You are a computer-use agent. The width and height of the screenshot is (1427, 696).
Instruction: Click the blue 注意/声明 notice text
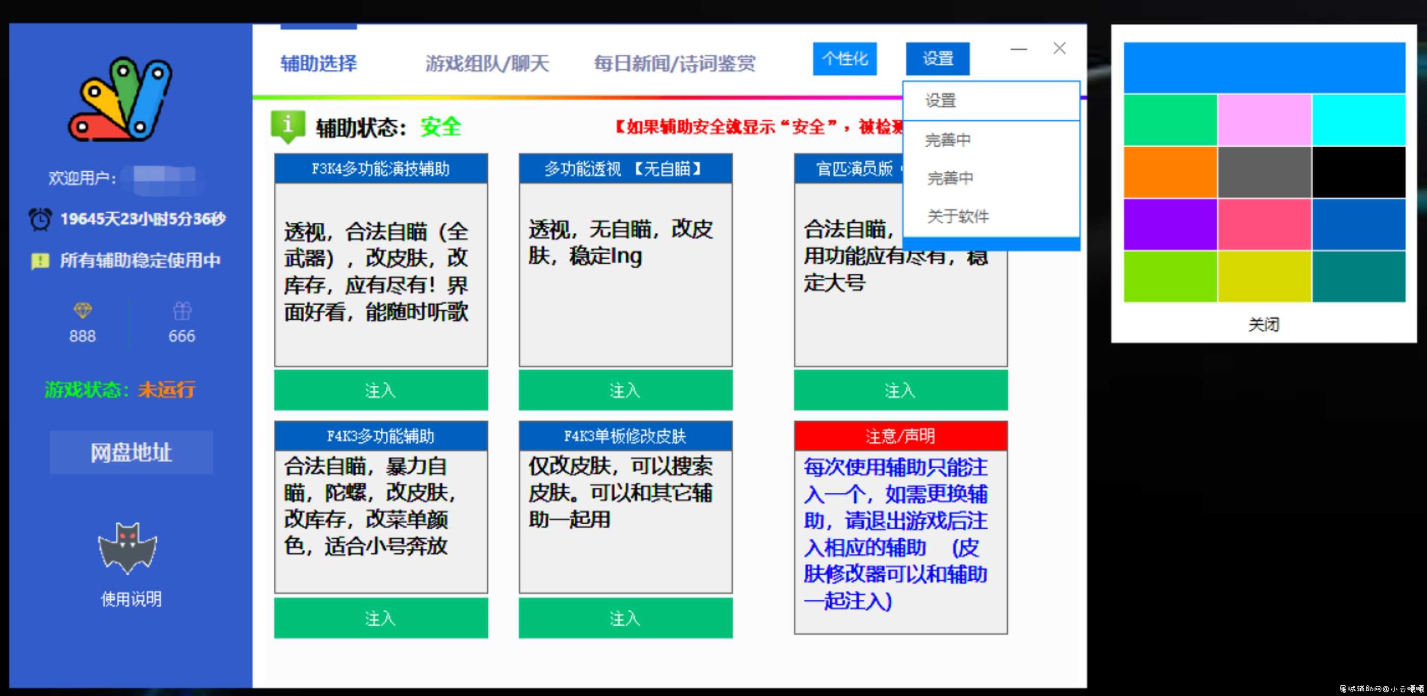896,534
